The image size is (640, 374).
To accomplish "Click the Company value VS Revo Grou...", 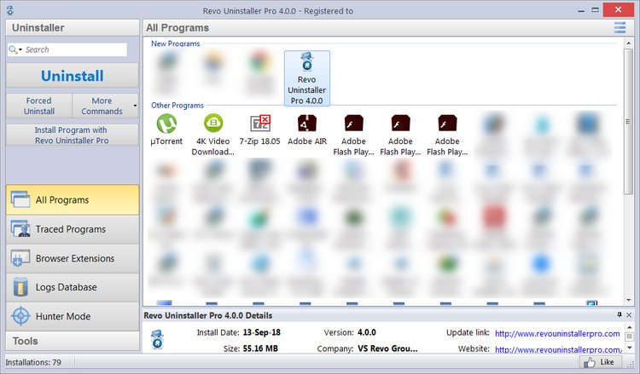I will coord(387,348).
